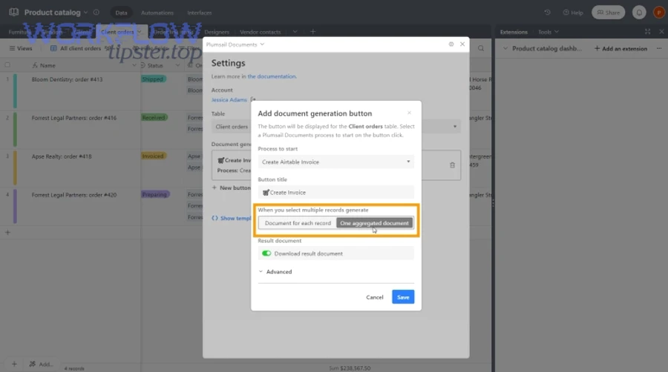
Task: Save the document generation button
Action: click(x=403, y=296)
